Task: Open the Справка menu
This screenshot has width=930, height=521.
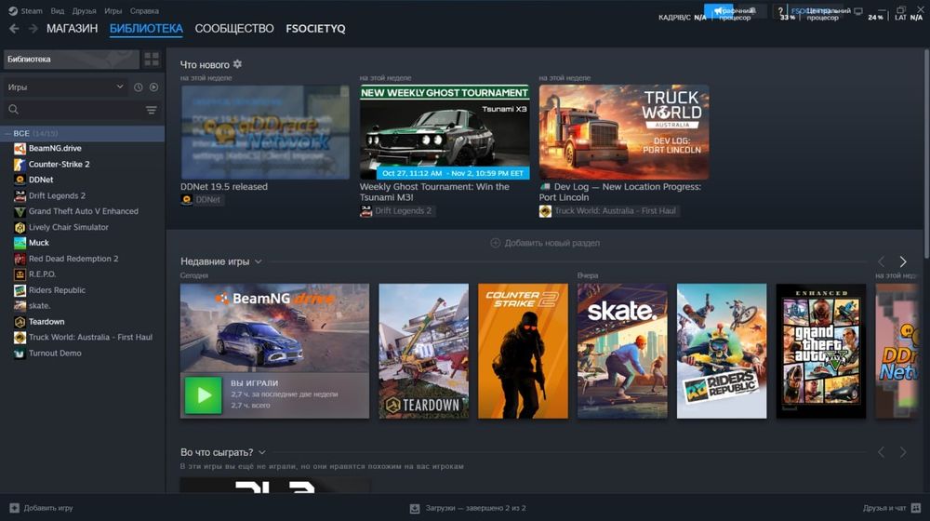Action: tap(144, 10)
